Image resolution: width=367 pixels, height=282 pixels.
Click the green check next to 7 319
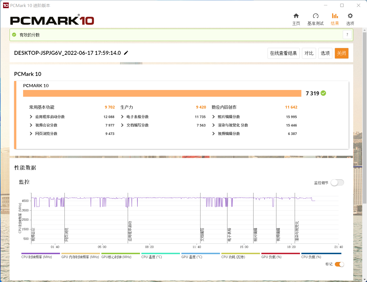coord(323,93)
